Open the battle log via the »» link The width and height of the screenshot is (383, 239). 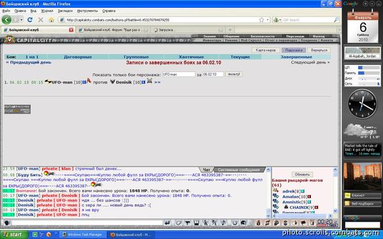[157, 82]
